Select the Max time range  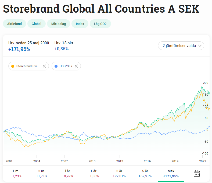click(x=171, y=174)
